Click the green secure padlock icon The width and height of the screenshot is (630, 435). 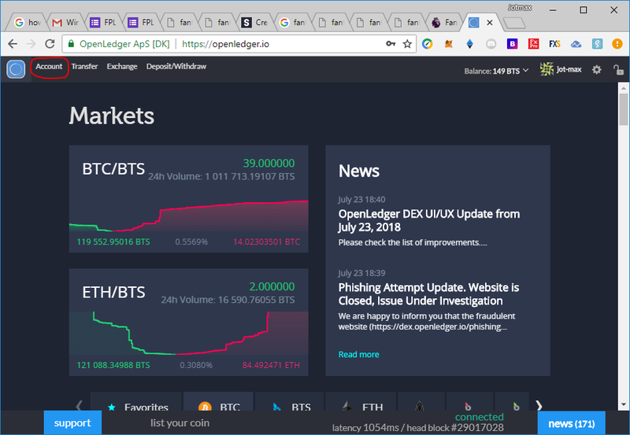click(x=71, y=44)
